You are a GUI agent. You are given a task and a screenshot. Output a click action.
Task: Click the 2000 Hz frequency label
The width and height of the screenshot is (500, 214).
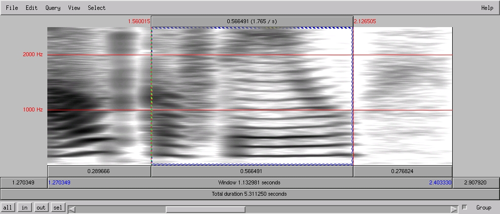[33, 55]
